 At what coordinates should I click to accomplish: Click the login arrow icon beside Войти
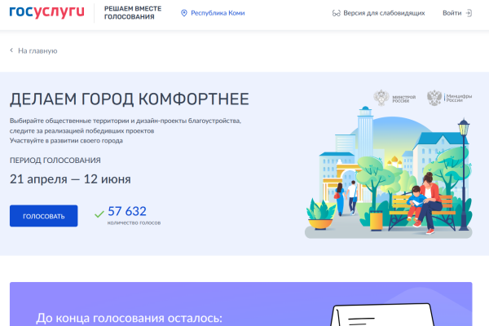pyautogui.click(x=470, y=14)
